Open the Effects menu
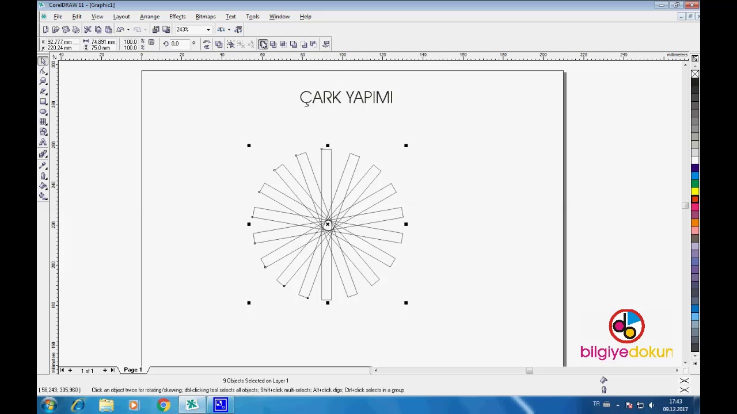 pos(177,17)
